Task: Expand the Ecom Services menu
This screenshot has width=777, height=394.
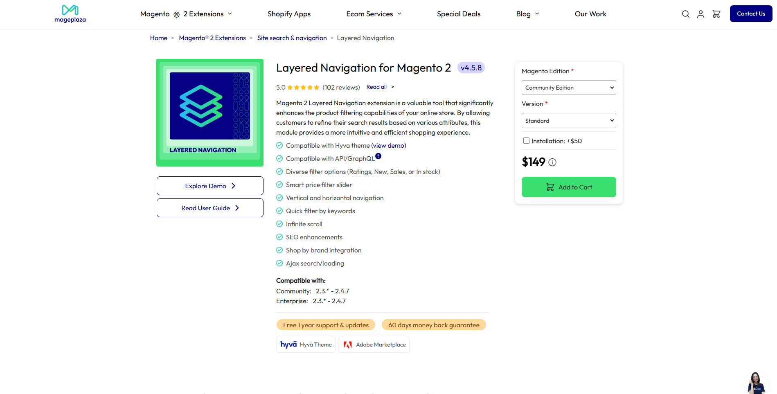Action: (x=374, y=14)
